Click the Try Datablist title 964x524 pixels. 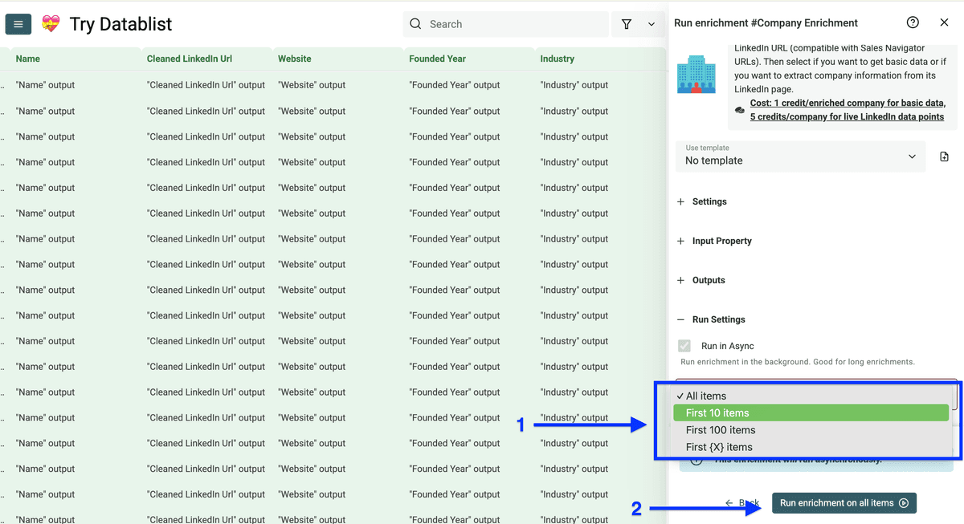[x=121, y=24]
